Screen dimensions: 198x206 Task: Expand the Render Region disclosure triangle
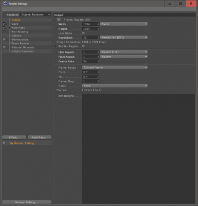(x=55, y=46)
